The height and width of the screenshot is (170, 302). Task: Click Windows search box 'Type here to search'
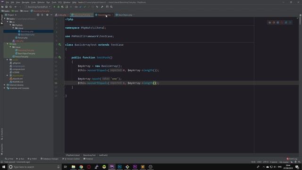34,167
